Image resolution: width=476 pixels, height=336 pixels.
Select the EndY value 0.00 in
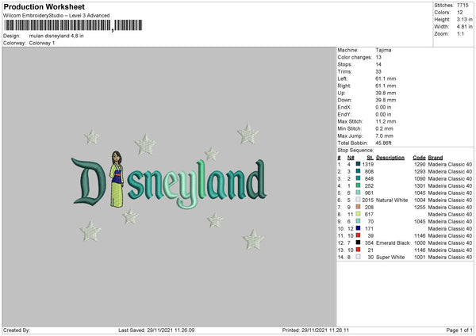[383, 114]
